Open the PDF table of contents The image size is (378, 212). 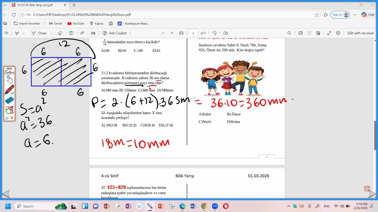tap(6, 33)
